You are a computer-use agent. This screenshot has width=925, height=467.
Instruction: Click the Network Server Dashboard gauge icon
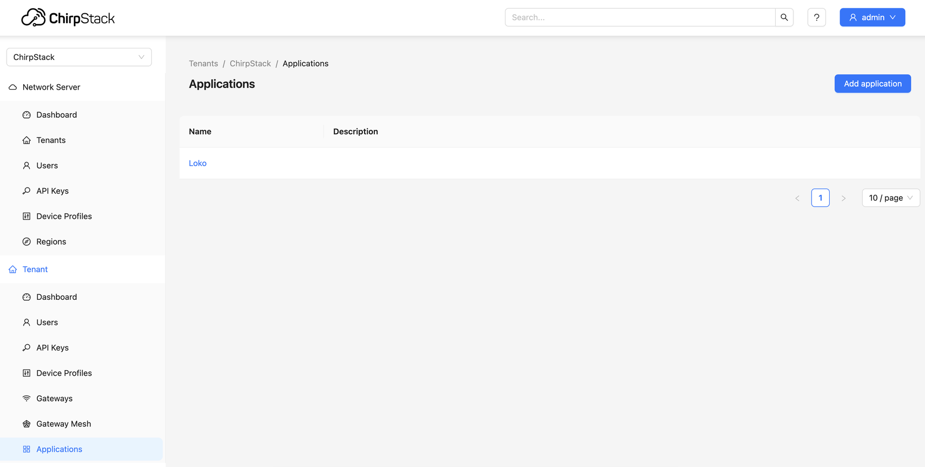pos(26,115)
